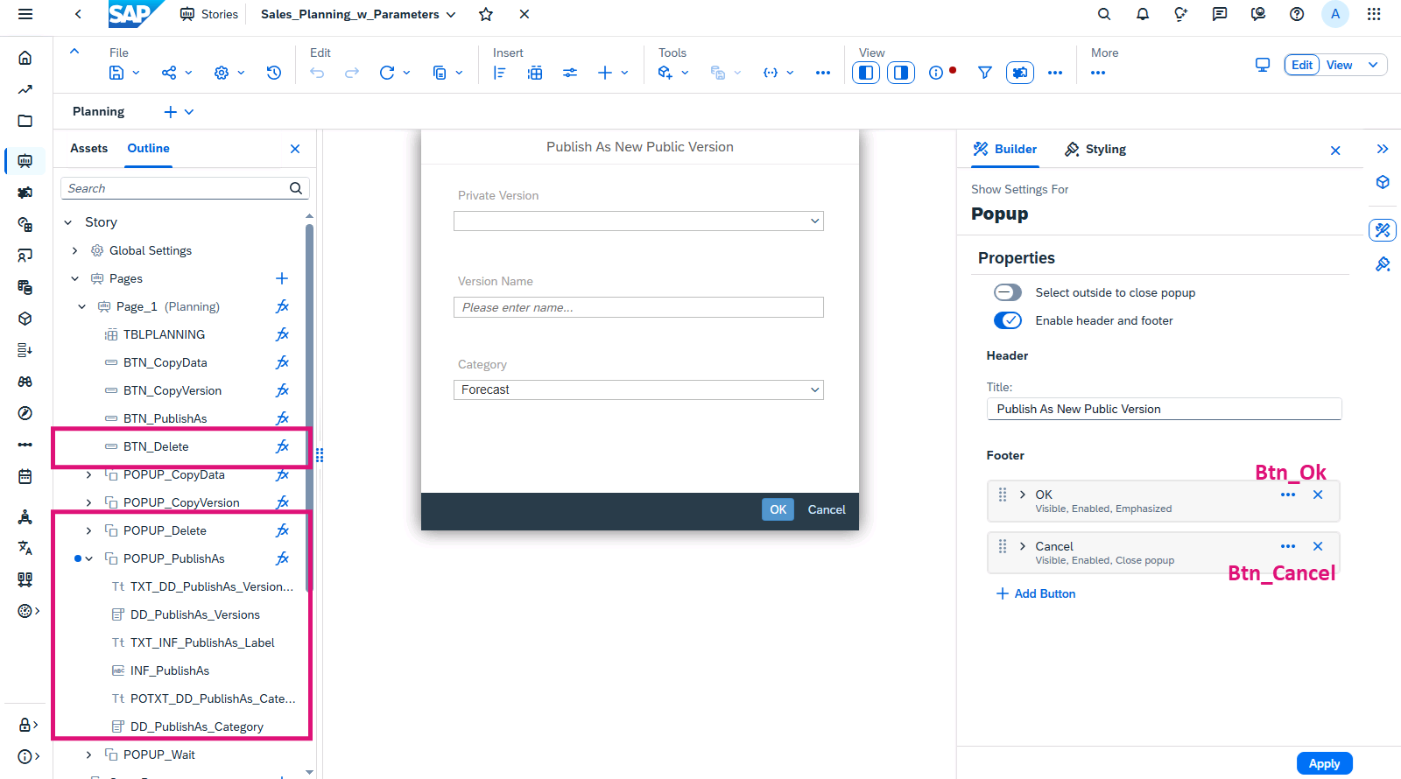This screenshot has height=779, width=1401.
Task: Insert a table via toolbar icon
Action: (x=535, y=73)
